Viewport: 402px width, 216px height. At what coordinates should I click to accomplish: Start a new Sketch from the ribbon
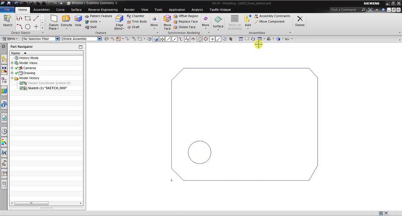coord(8,21)
